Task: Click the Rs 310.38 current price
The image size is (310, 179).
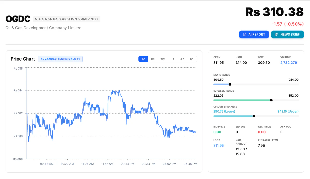Action: click(274, 12)
